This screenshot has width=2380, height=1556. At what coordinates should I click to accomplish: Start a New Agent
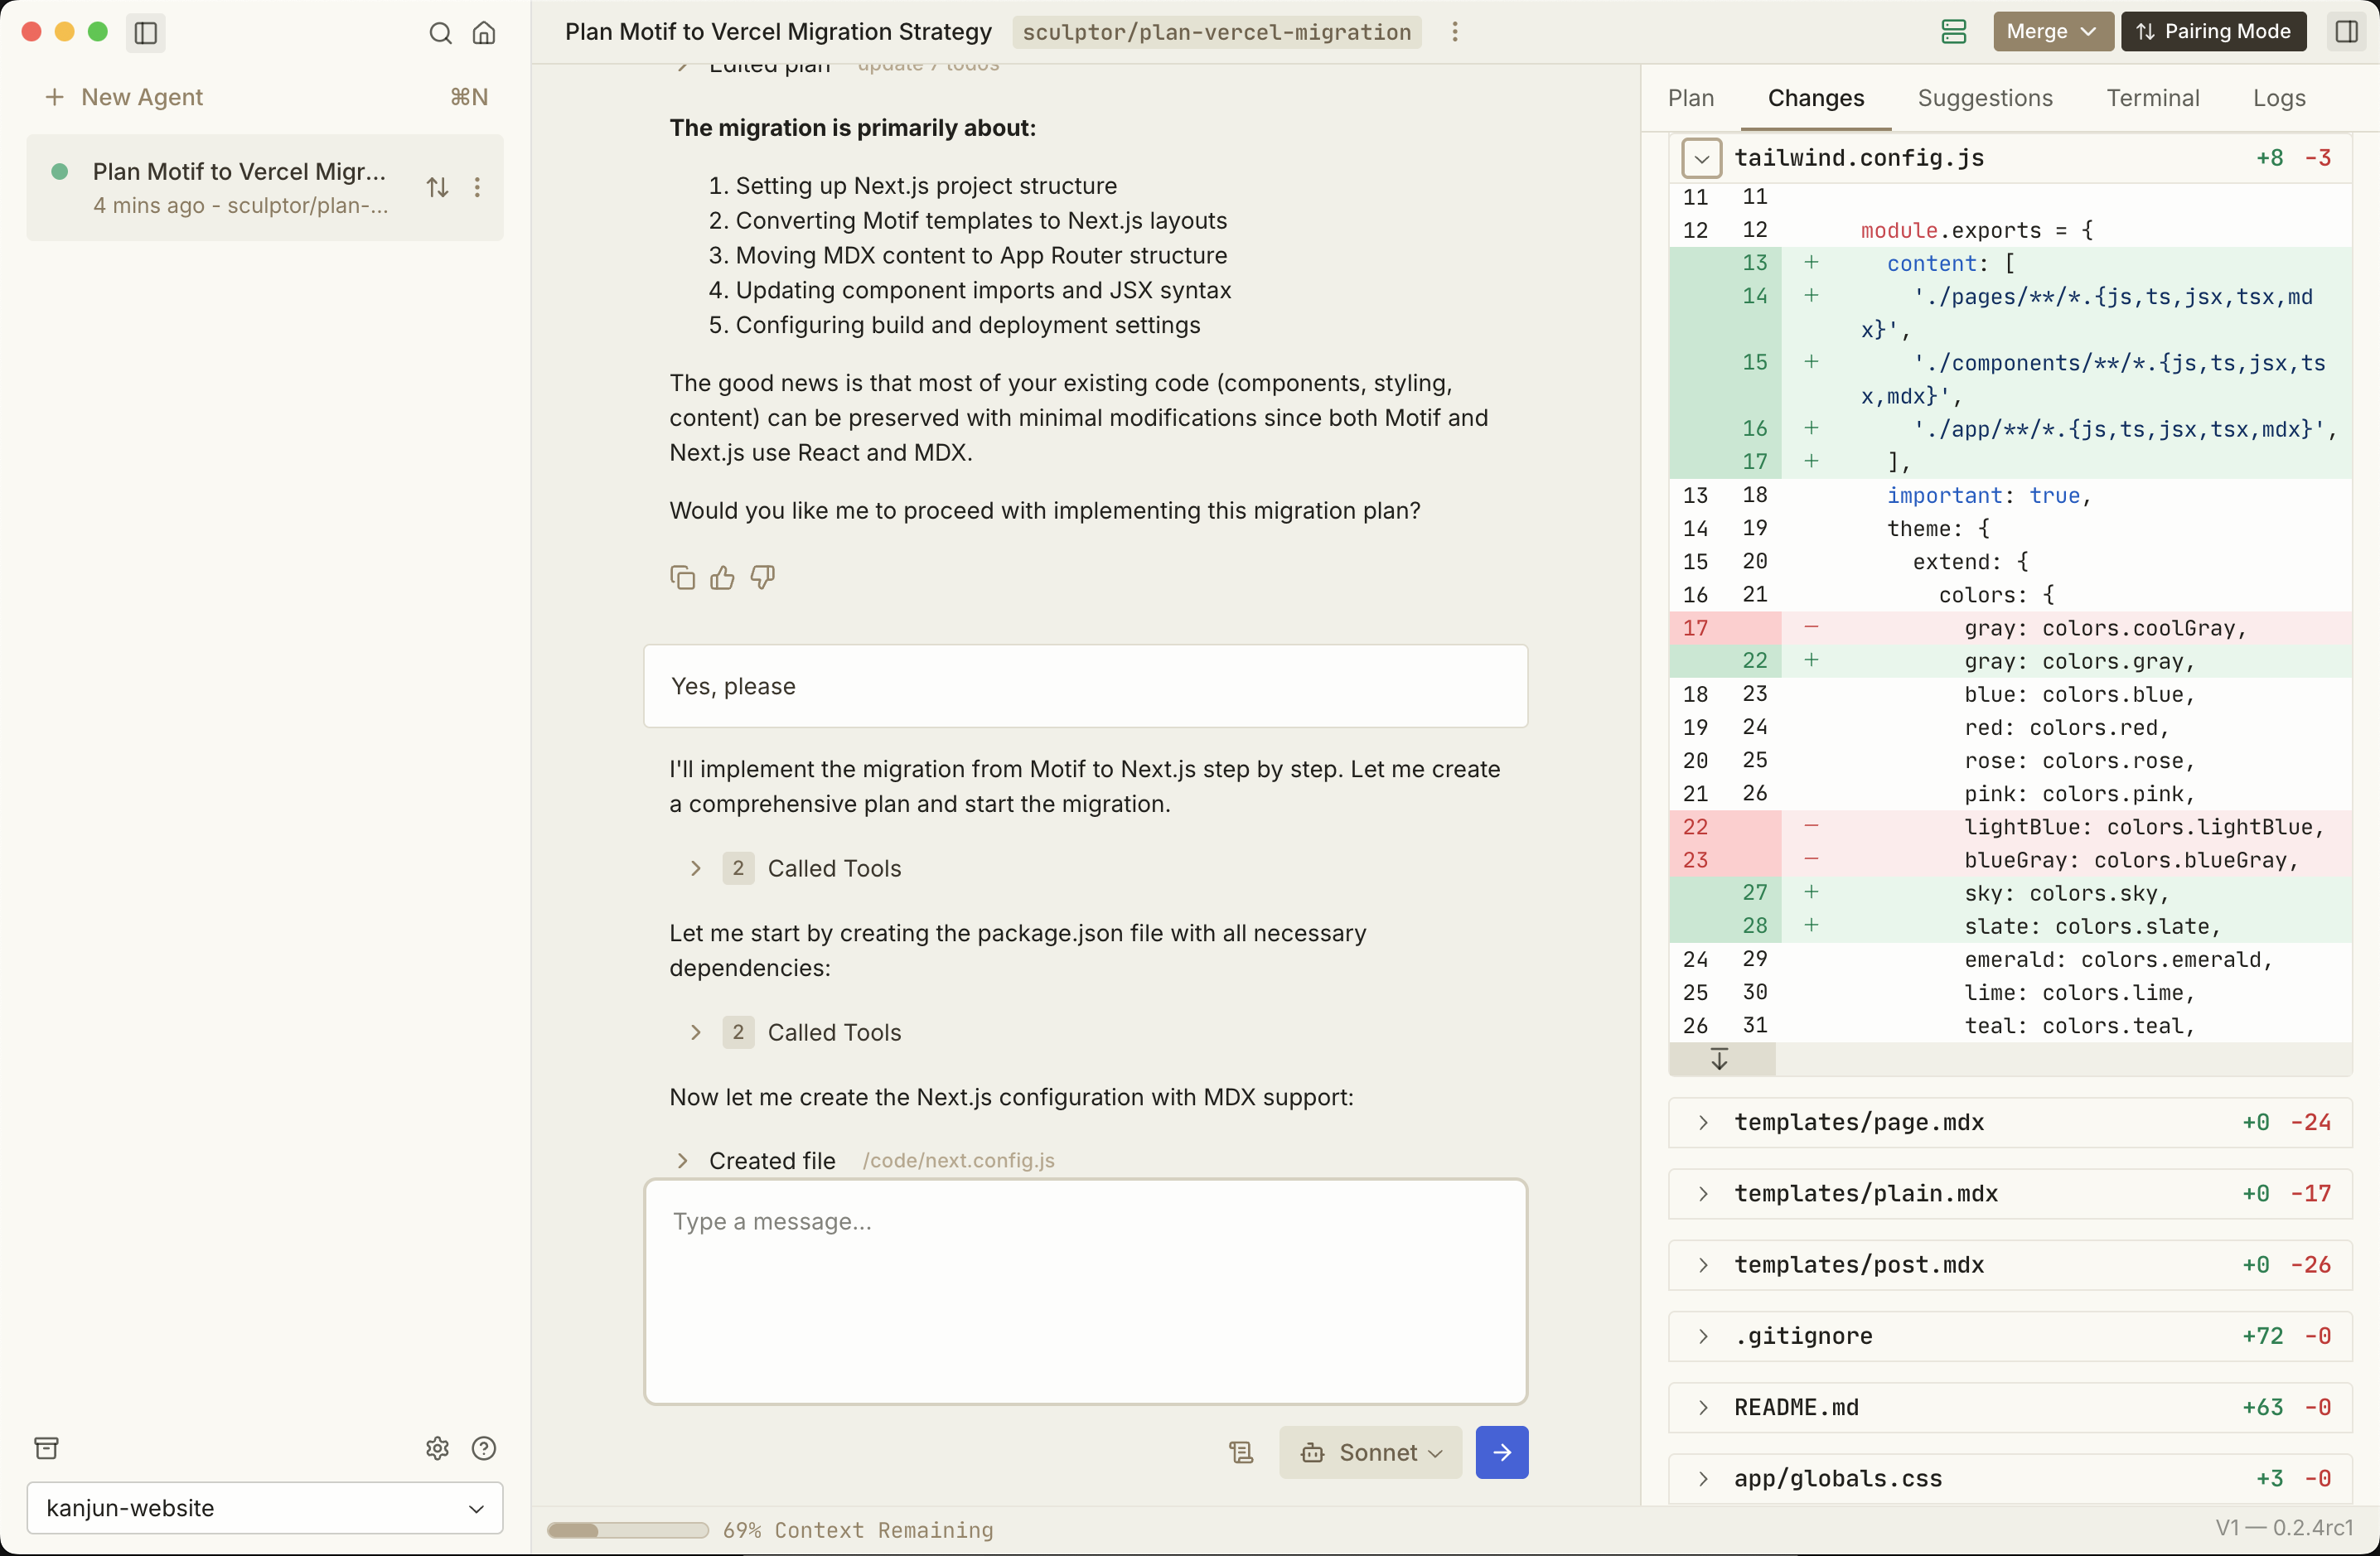pos(125,97)
